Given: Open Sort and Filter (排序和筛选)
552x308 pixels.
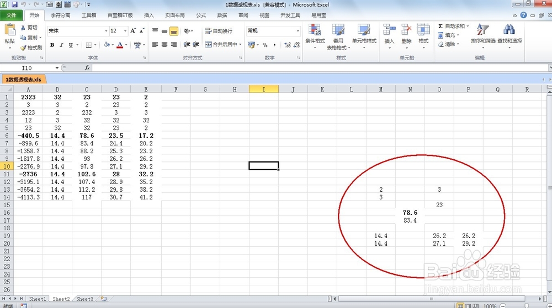Looking at the screenshot, I should [x=483, y=35].
